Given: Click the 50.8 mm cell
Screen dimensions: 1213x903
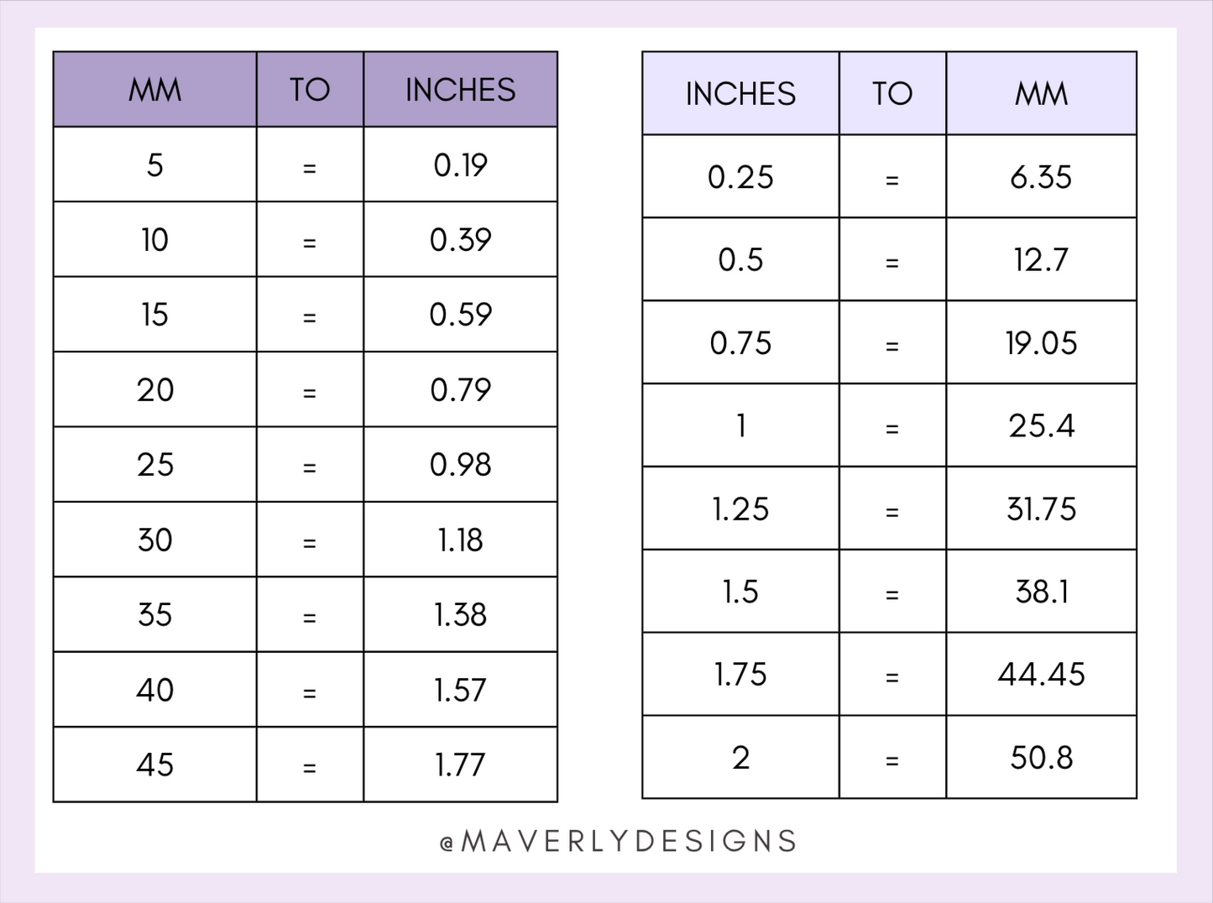Looking at the screenshot, I should [x=1041, y=757].
